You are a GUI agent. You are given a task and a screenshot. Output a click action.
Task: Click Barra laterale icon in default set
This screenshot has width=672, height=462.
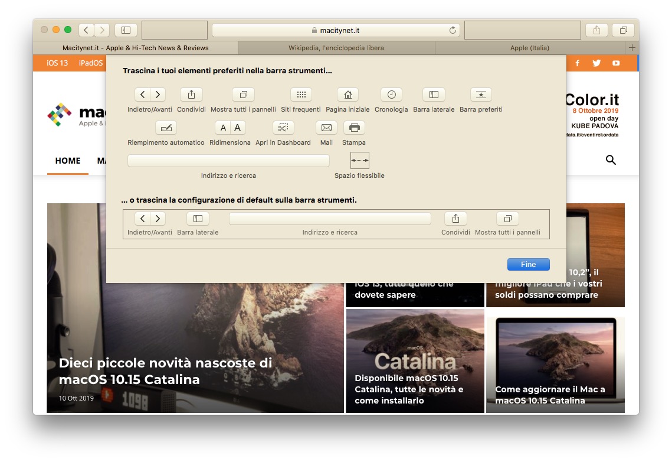pyautogui.click(x=198, y=219)
